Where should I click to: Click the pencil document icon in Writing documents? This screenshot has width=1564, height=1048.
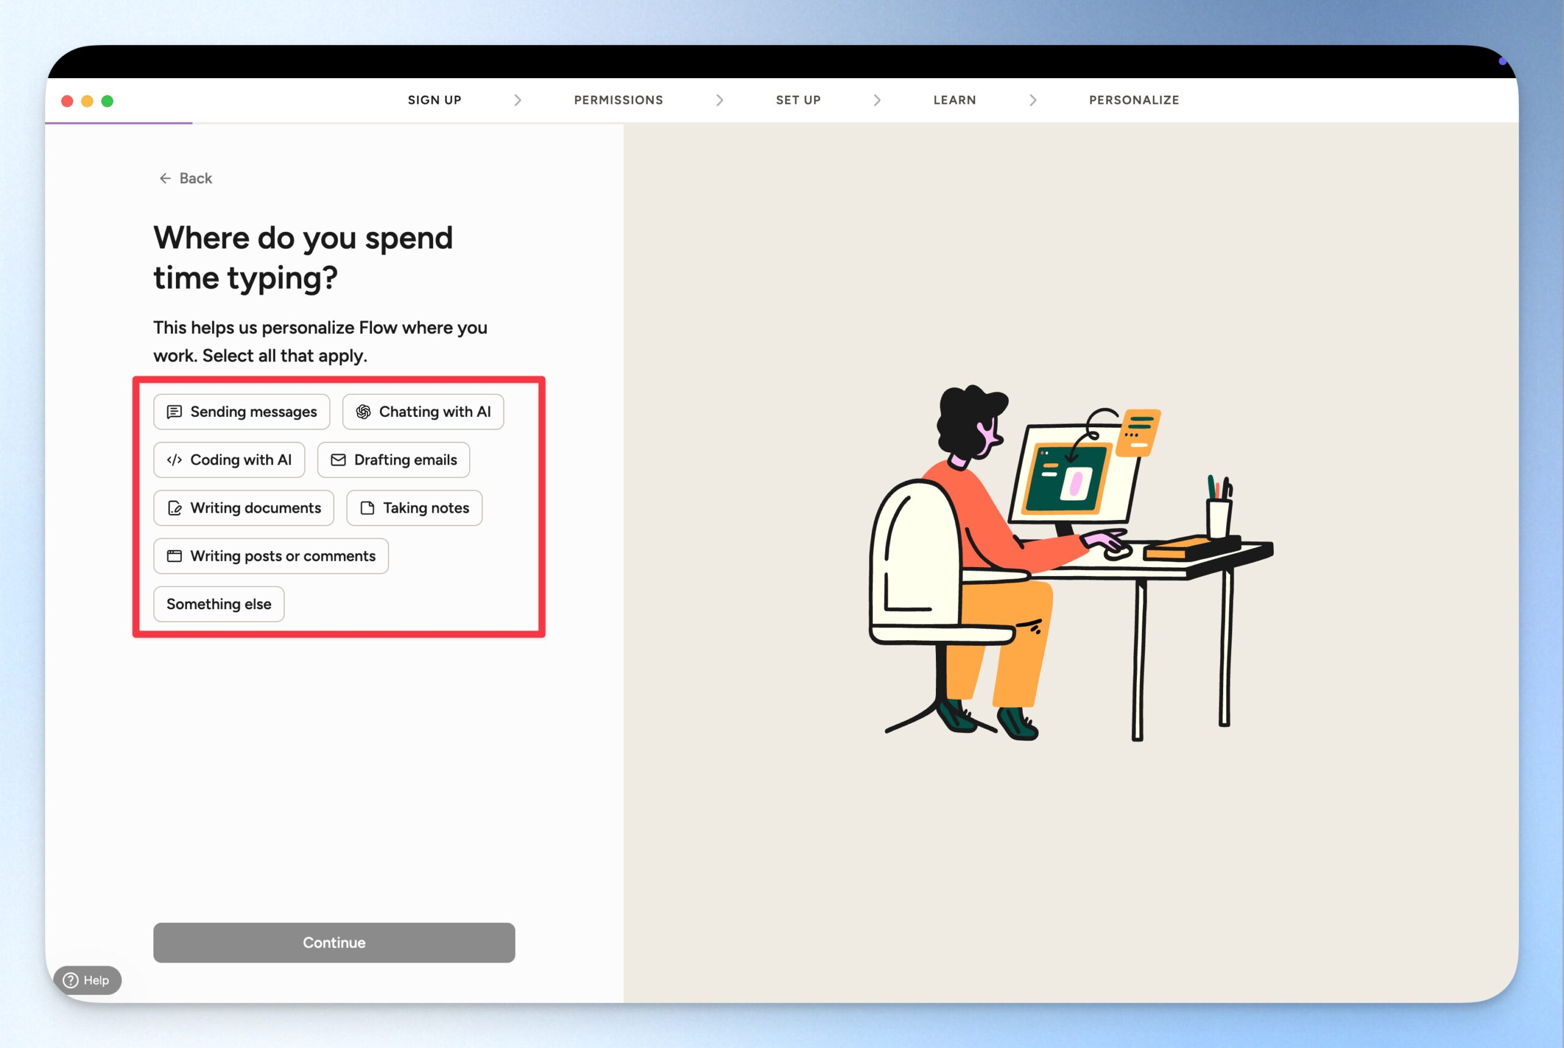[174, 508]
